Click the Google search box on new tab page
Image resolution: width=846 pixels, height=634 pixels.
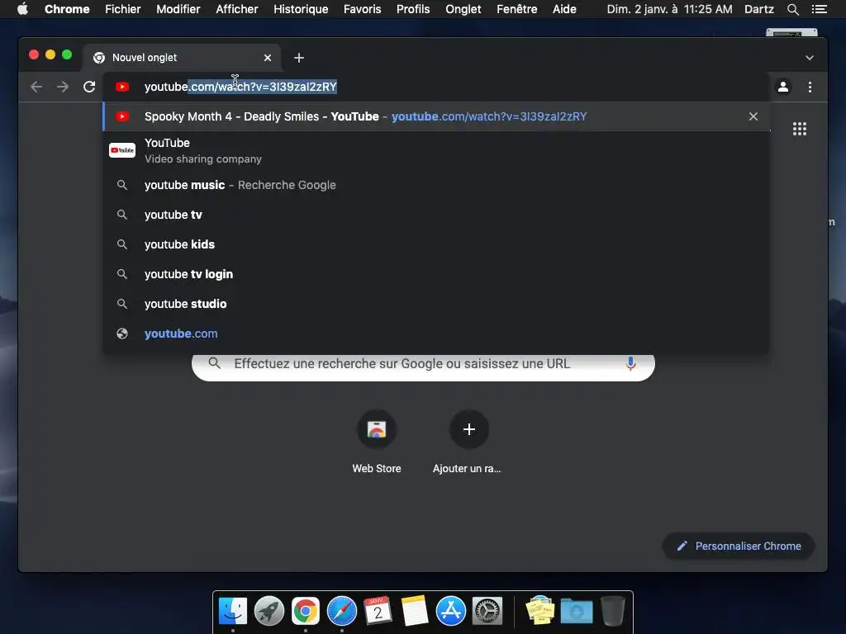(x=423, y=364)
